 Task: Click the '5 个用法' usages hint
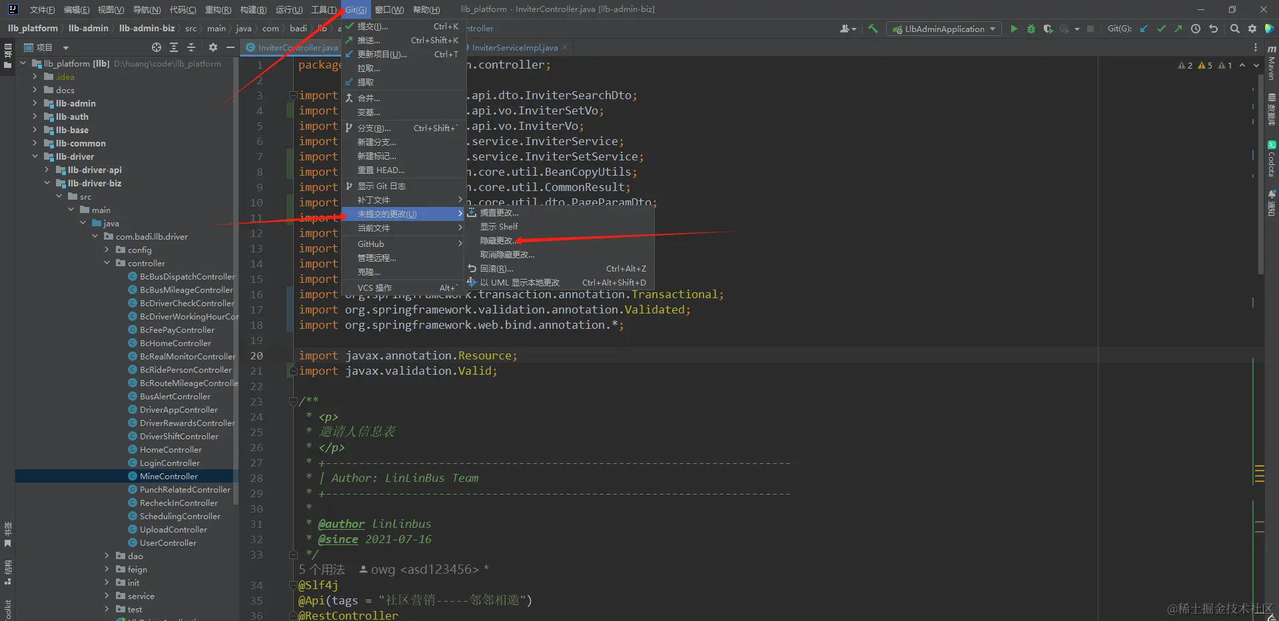(x=322, y=570)
